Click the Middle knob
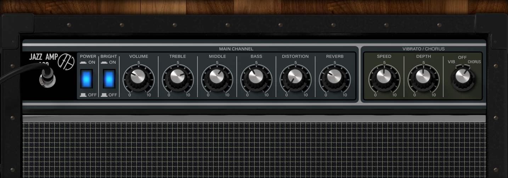This screenshot has height=178, width=508. pos(217,77)
